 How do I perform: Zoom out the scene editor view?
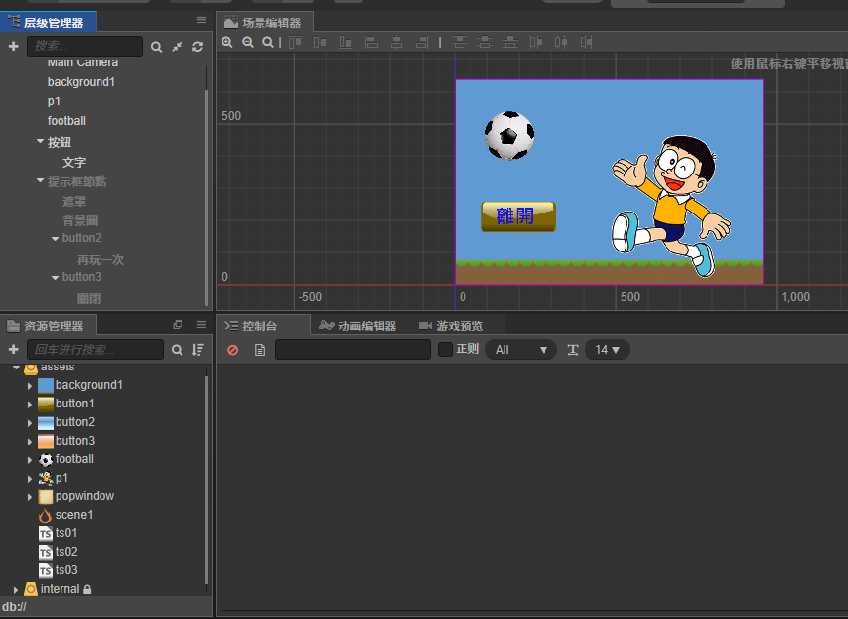(x=248, y=42)
